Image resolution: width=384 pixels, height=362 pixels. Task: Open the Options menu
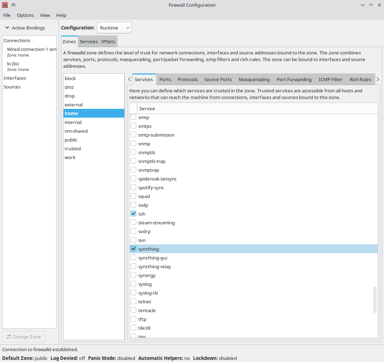click(x=25, y=15)
